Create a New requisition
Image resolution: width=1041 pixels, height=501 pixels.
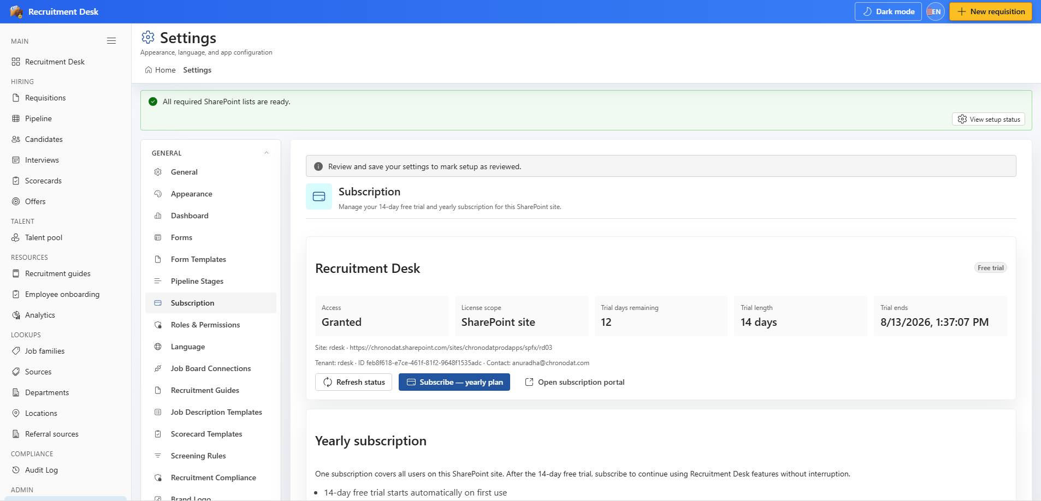(x=991, y=11)
